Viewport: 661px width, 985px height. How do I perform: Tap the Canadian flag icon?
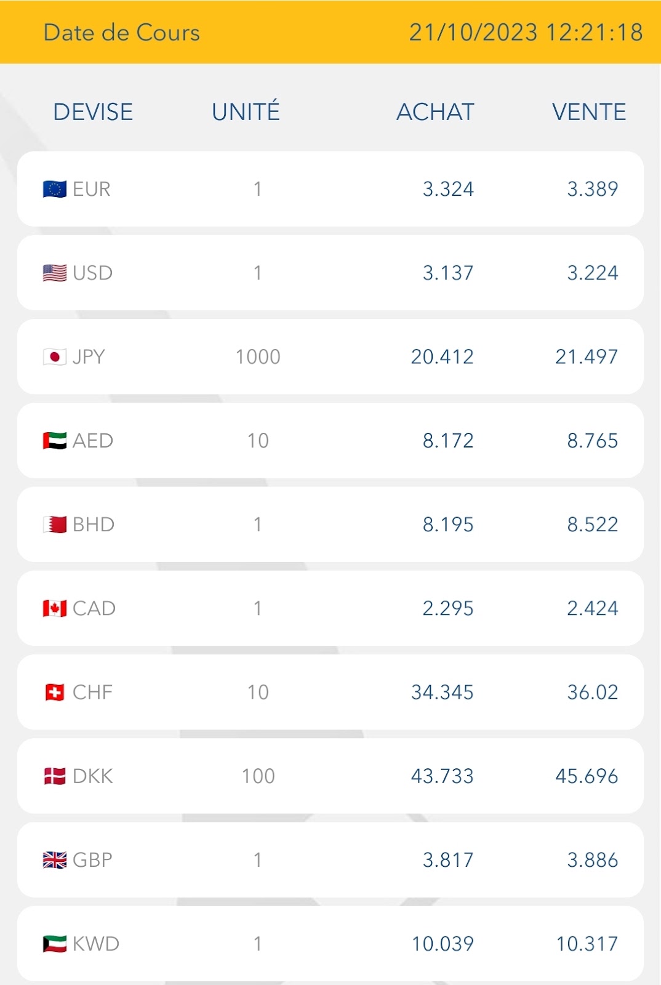55,608
